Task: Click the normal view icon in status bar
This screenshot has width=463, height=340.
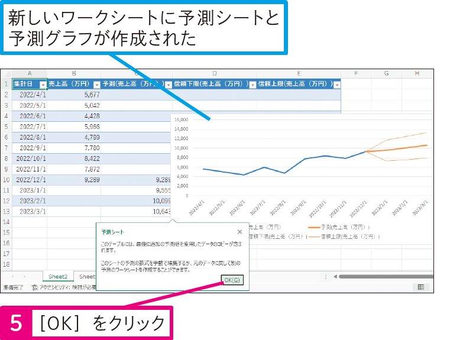Action: [420, 287]
